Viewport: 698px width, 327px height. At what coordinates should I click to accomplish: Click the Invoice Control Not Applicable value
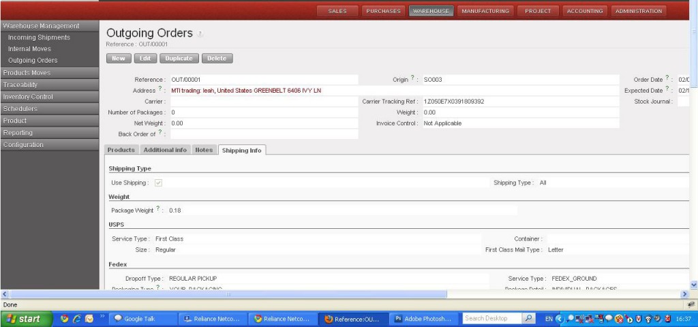(442, 123)
